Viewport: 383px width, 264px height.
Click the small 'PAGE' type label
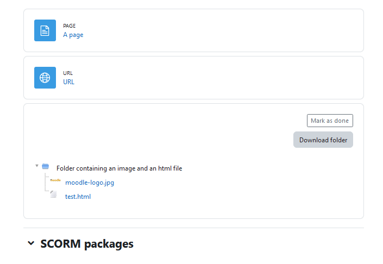tap(70, 26)
